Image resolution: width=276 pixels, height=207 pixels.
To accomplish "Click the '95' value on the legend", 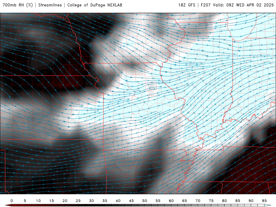I will (264, 201).
